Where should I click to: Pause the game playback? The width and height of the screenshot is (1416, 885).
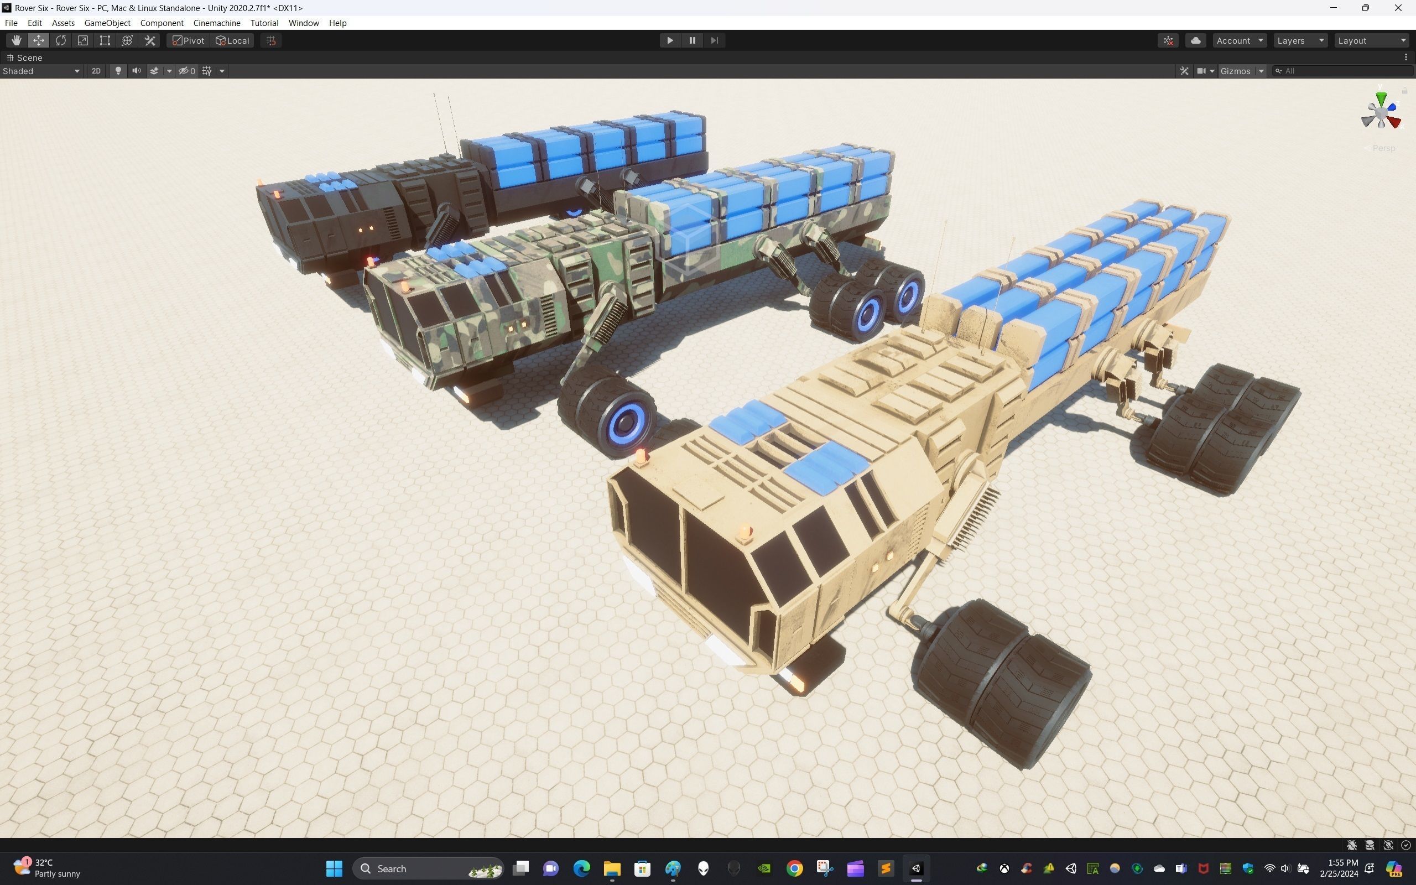click(x=692, y=40)
